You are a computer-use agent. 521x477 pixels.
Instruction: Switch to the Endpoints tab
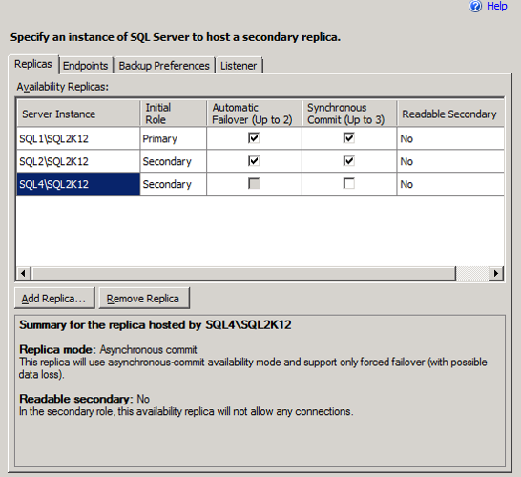coord(85,66)
